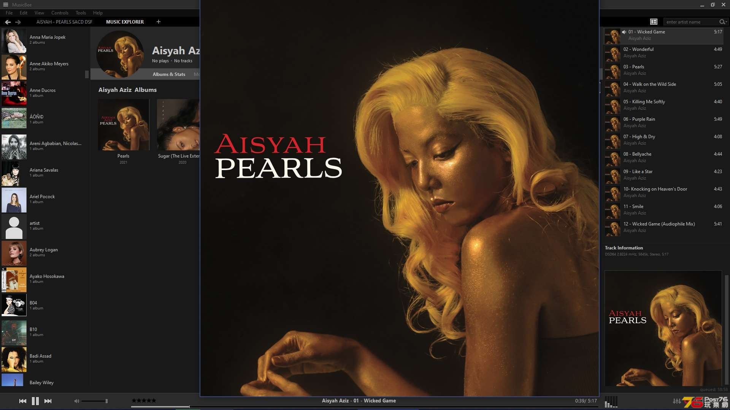Select artist Ayako Hosokawa
Screen dimensions: 730x410
[x=45, y=279]
